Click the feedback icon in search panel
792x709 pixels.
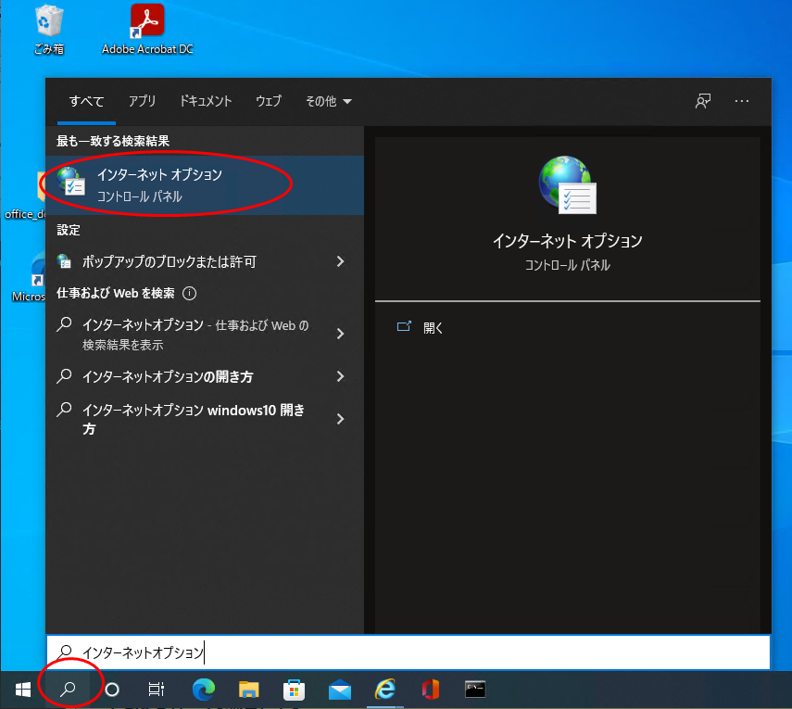[x=703, y=101]
